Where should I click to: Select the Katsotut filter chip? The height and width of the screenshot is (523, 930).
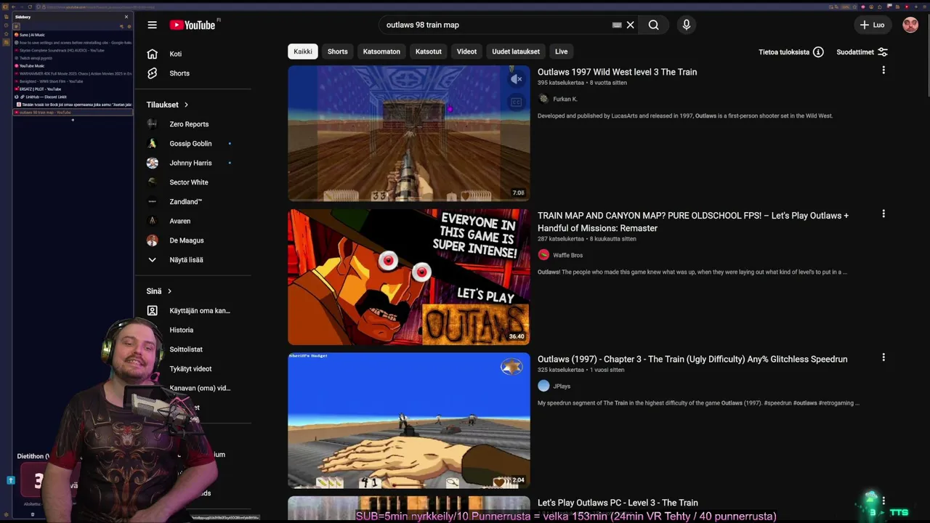coord(429,52)
